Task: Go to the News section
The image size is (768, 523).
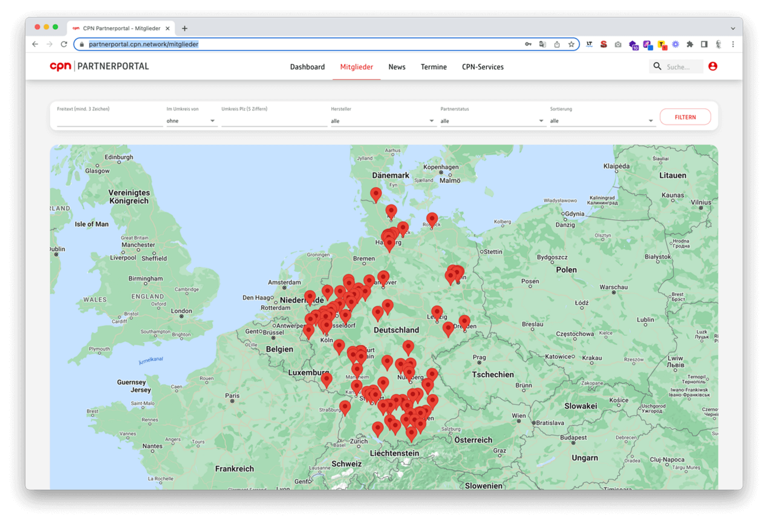Action: pos(397,67)
